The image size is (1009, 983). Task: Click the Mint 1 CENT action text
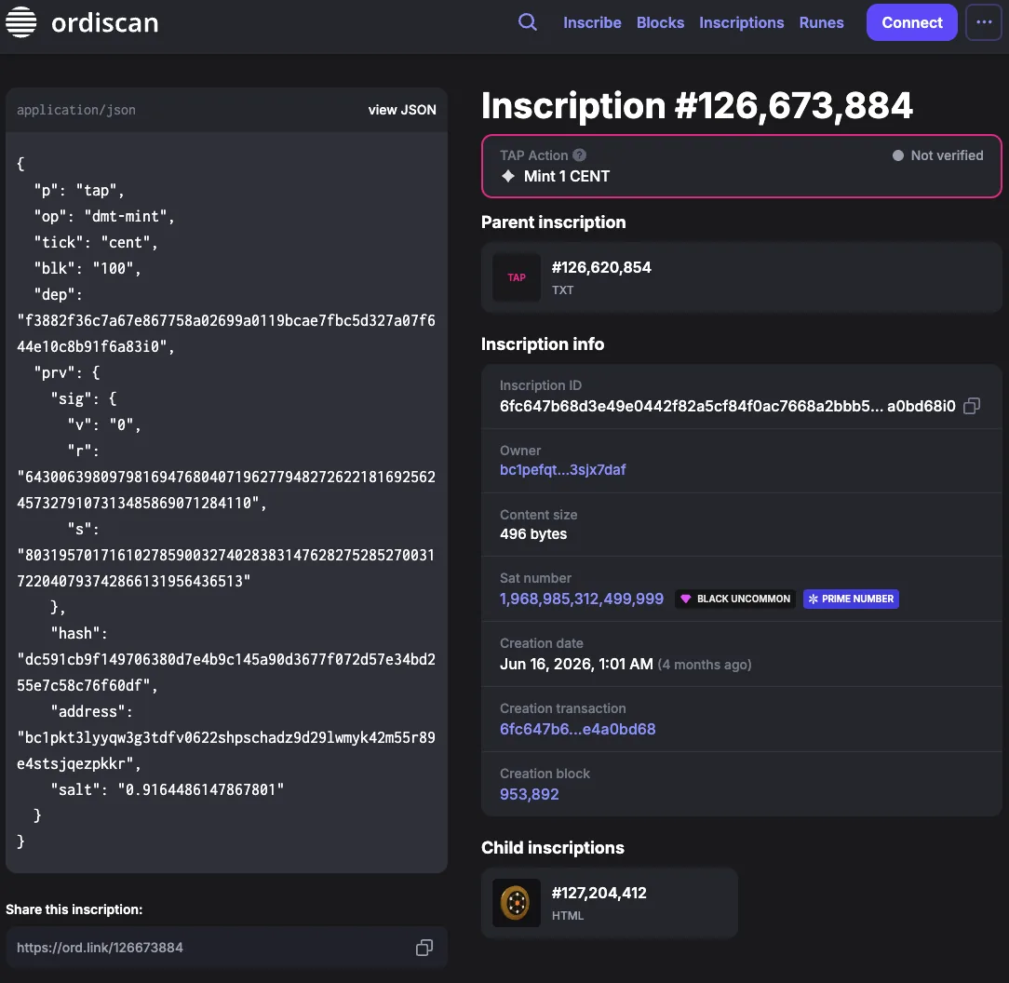(566, 176)
